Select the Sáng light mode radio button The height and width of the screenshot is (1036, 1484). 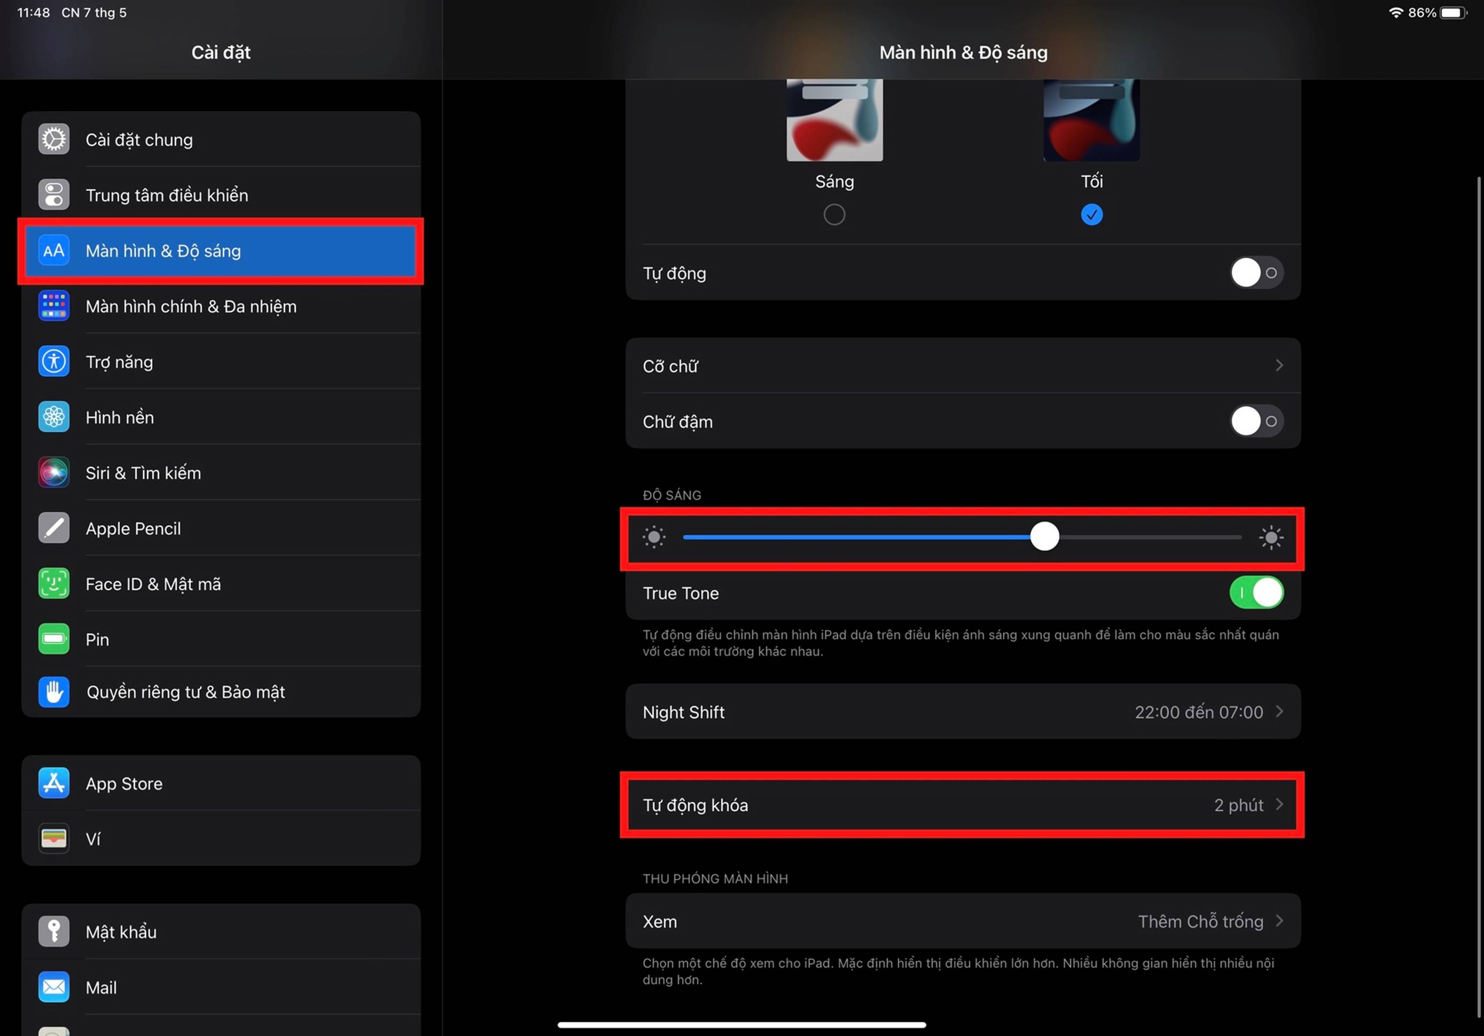[834, 215]
